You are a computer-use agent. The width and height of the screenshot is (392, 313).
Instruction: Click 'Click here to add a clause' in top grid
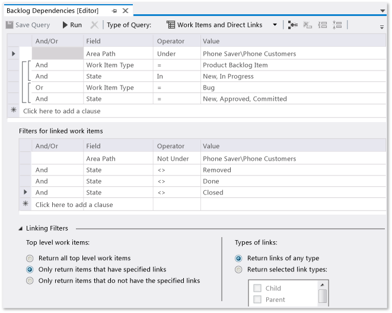[62, 111]
